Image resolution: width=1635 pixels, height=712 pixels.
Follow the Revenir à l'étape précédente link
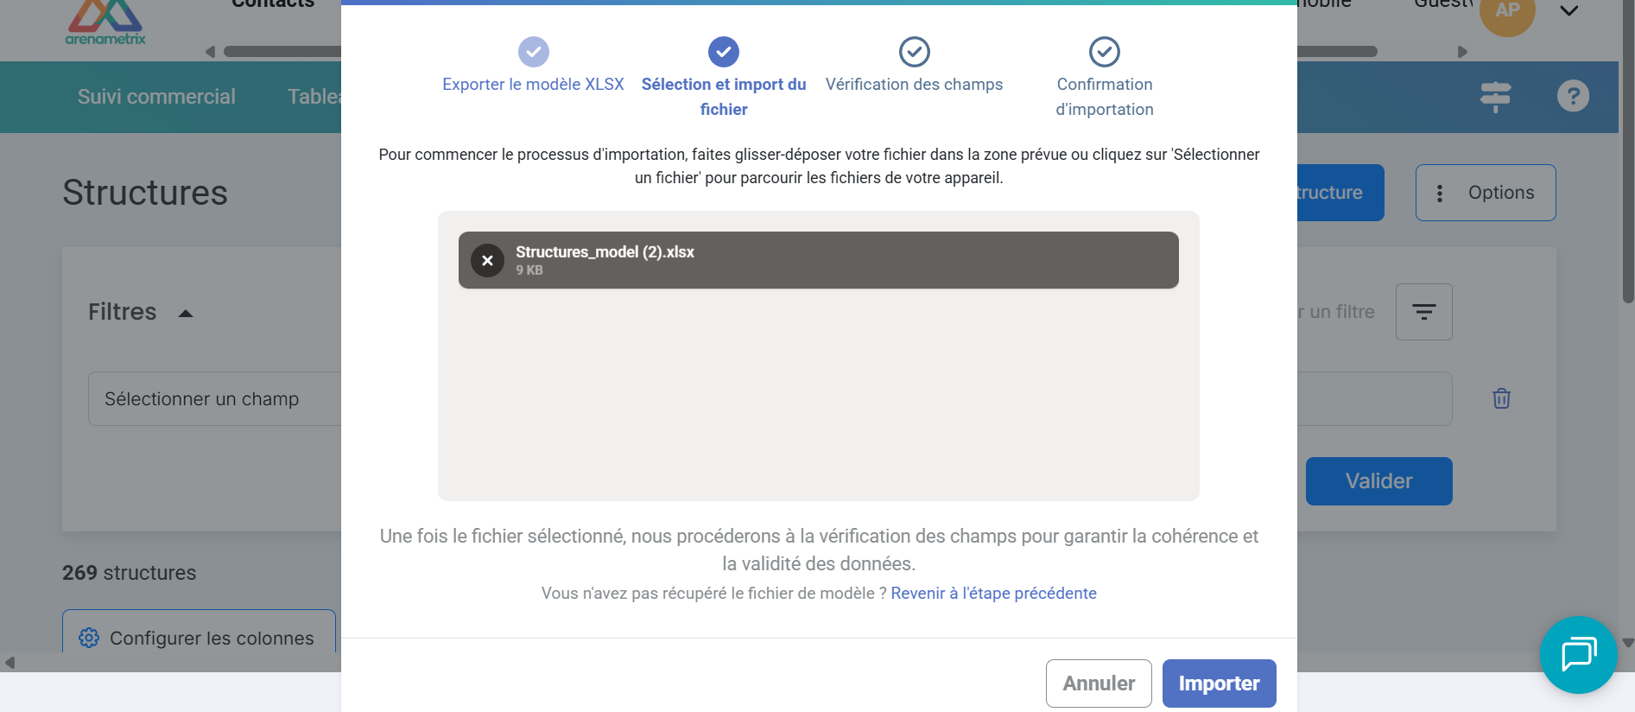click(x=993, y=594)
